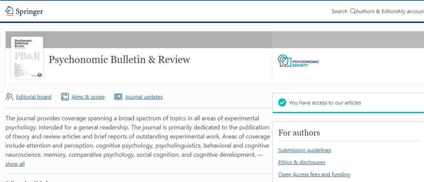Screen dimensions: 424x182
Task: Click the Springer wordmark text
Action: [29, 12]
